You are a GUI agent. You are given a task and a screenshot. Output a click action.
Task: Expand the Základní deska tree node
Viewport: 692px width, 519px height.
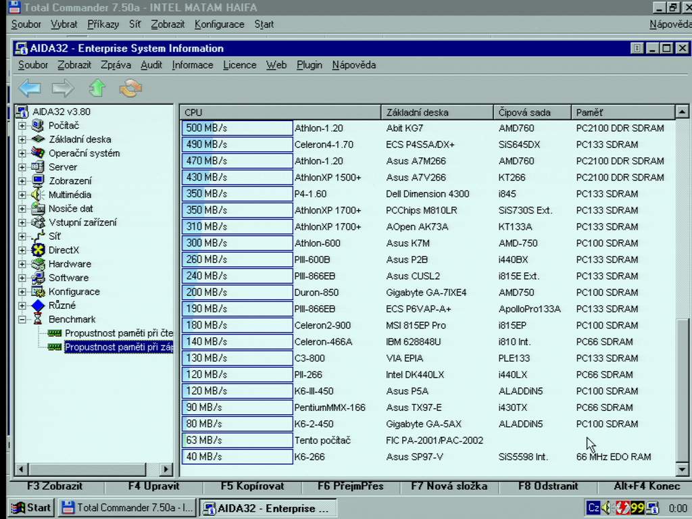[22, 139]
